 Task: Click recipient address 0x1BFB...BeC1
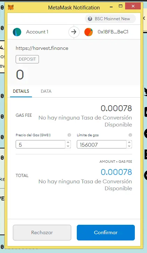point(113,32)
